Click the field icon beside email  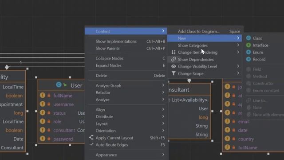227,121
